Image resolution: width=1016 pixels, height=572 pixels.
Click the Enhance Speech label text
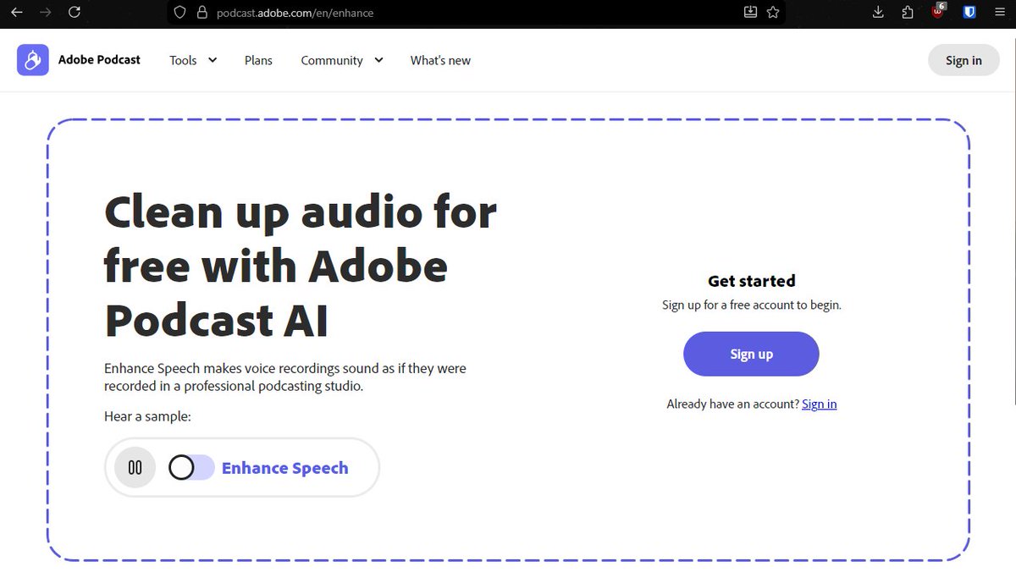pyautogui.click(x=284, y=468)
